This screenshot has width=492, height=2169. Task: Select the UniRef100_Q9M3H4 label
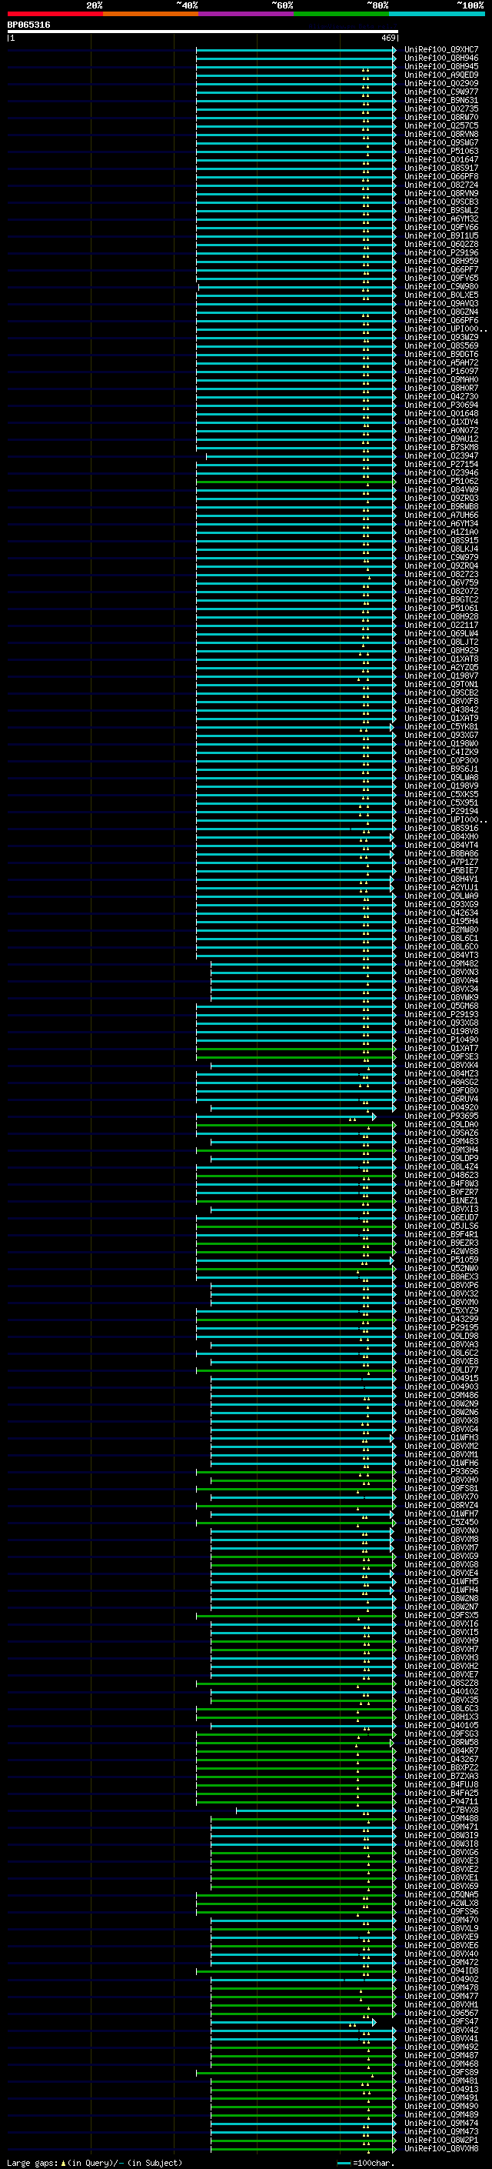coord(440,1150)
